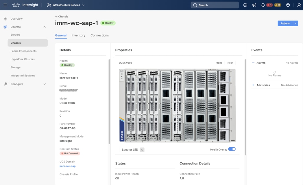Screen dimensions: 303x185
Task: Click the yellow warning alarms badge
Action: 278,5
